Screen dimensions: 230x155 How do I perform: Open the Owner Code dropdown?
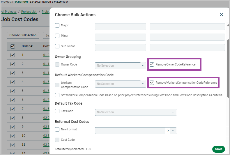(121, 66)
